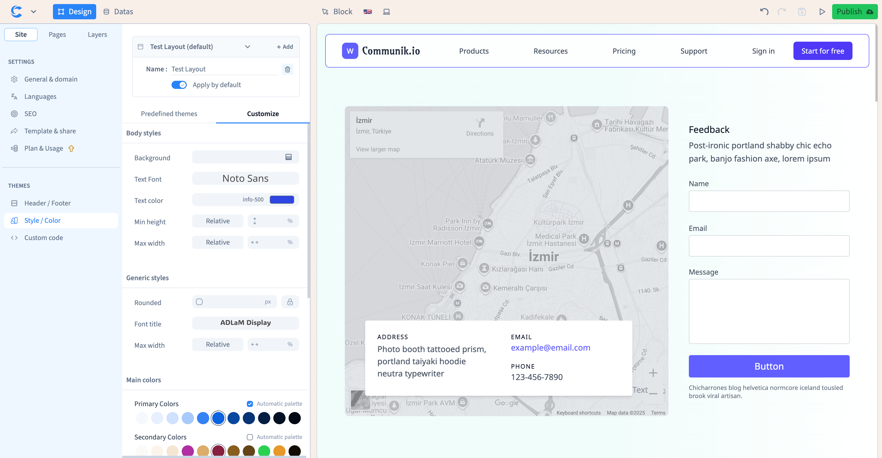The image size is (882, 458).
Task: Switch to Predefined themes tab
Action: (169, 114)
